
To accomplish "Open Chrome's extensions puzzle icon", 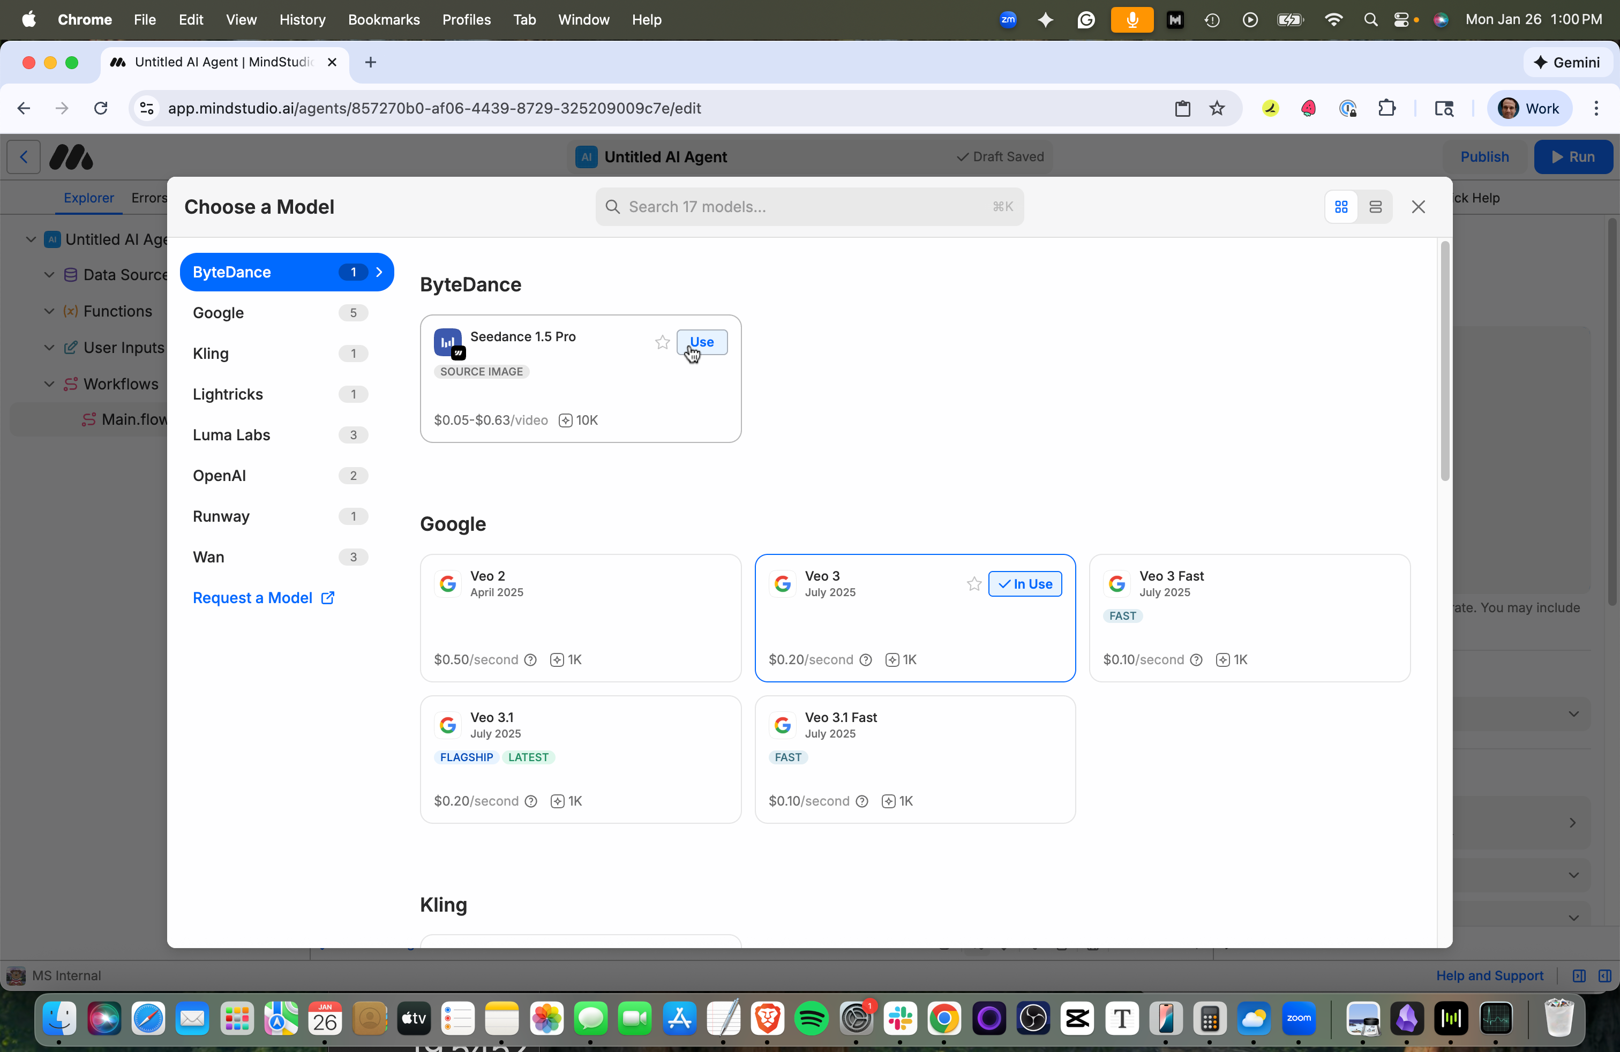I will (1388, 108).
